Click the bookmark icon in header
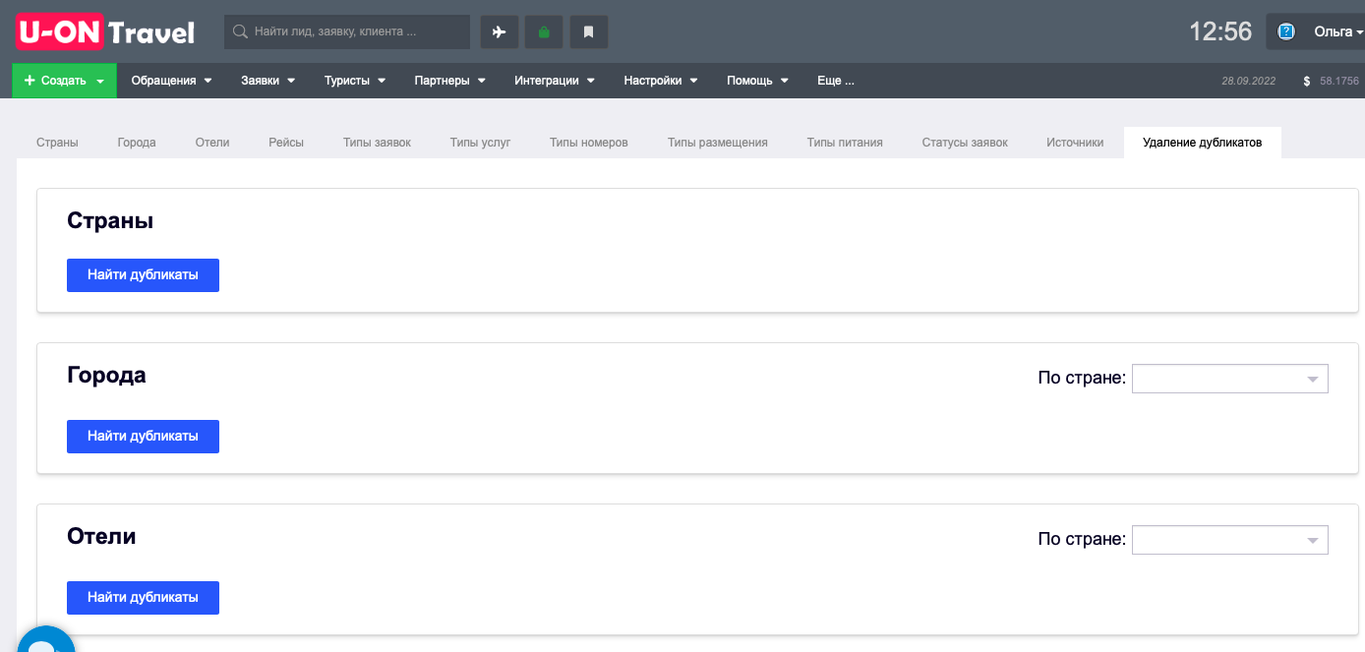 (x=588, y=31)
